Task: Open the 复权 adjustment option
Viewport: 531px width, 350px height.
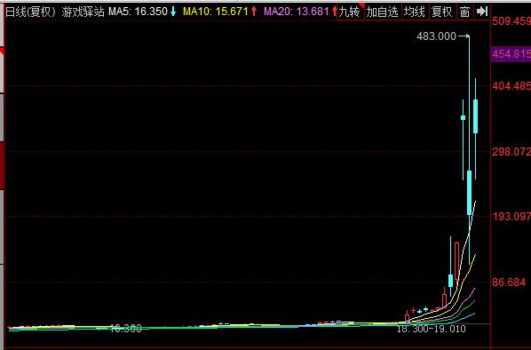Action: pos(442,12)
